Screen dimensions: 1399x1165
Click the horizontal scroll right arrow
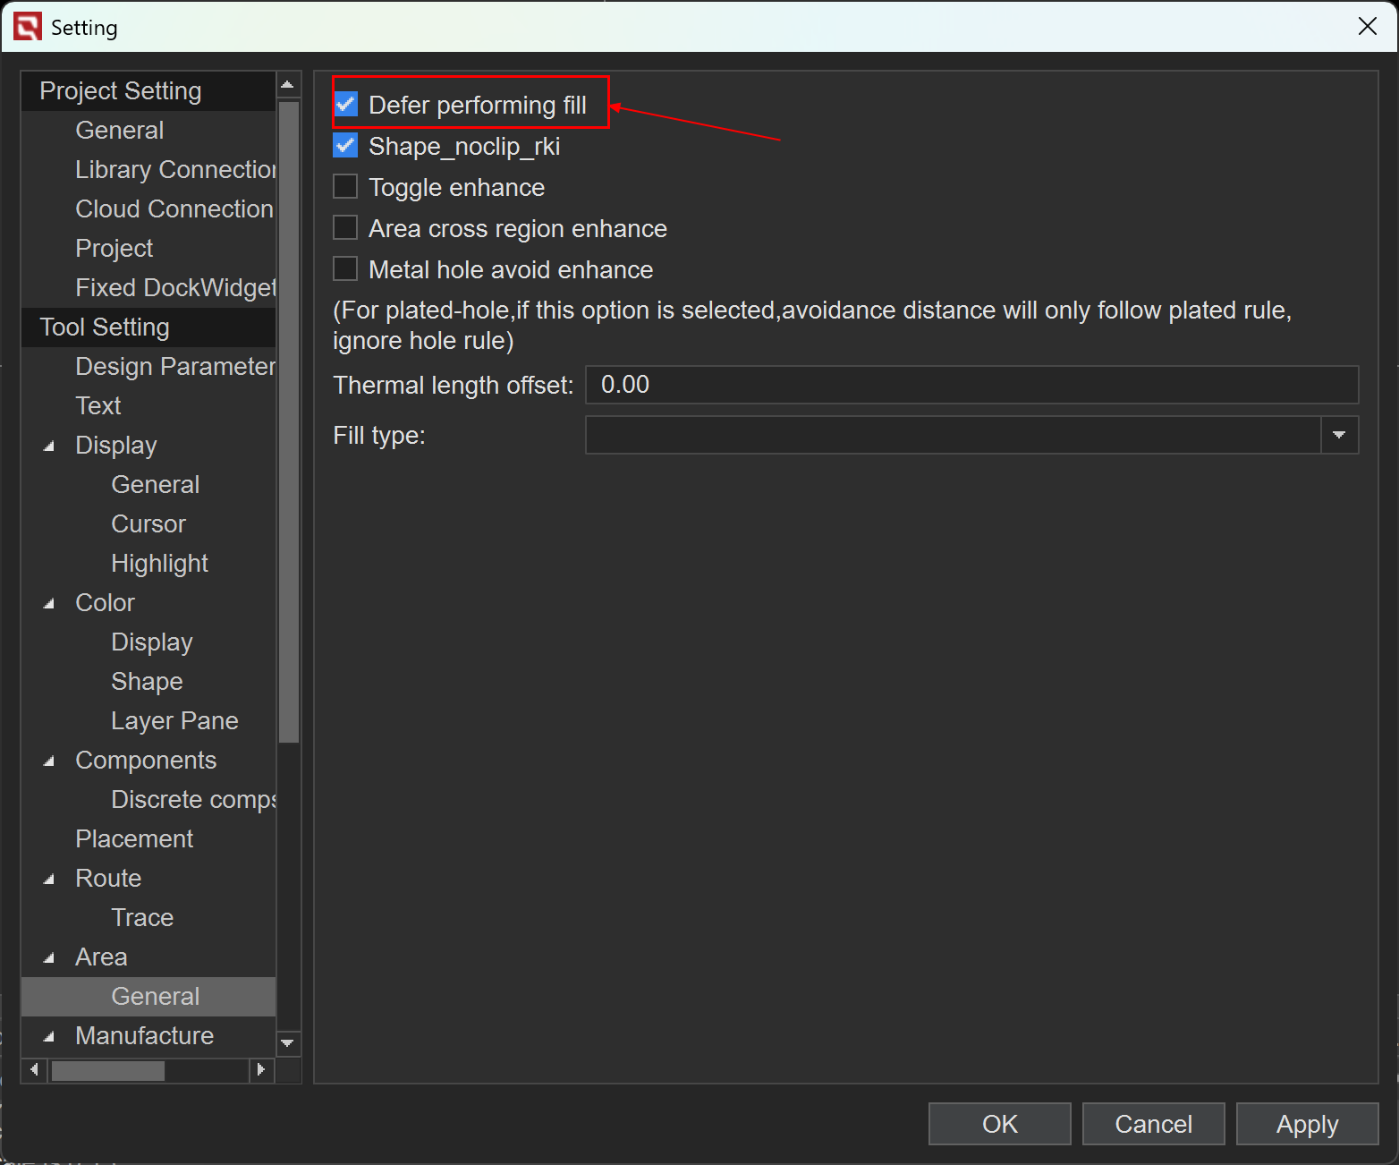pos(261,1069)
